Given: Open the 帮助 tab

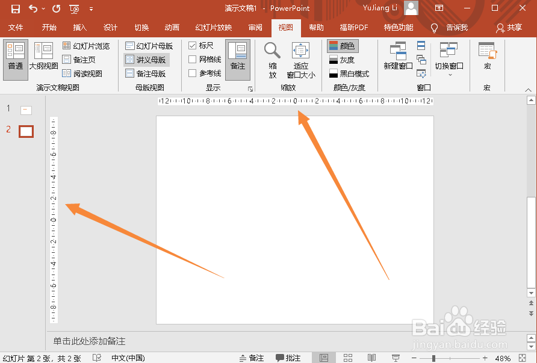Looking at the screenshot, I should pyautogui.click(x=316, y=28).
